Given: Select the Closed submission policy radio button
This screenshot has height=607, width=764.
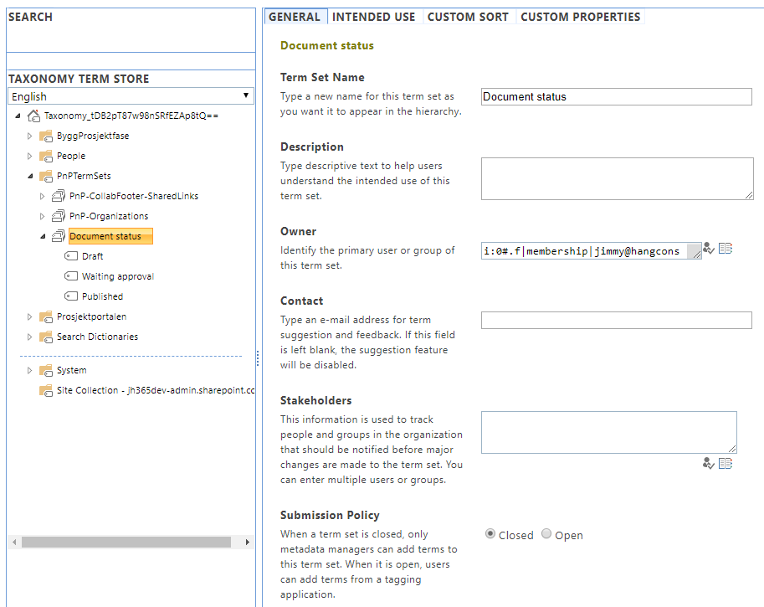Looking at the screenshot, I should coord(490,534).
